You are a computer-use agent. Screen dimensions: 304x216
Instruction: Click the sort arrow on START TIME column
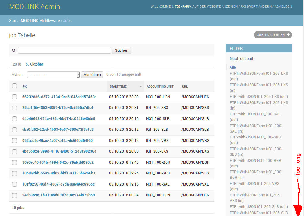141,86
